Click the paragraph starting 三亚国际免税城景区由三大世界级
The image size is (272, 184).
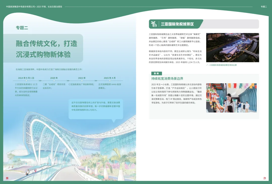coord(175,40)
